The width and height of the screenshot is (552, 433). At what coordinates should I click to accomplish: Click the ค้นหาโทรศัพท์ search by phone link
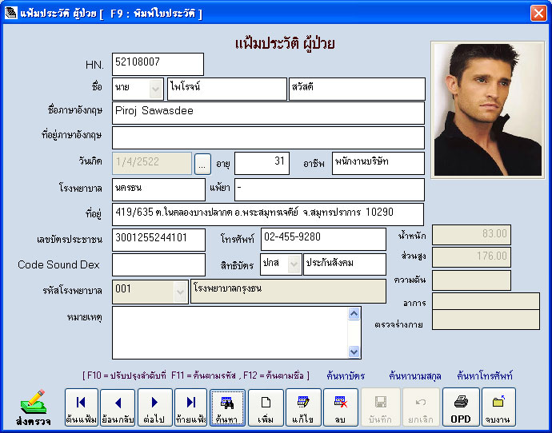pyautogui.click(x=485, y=375)
